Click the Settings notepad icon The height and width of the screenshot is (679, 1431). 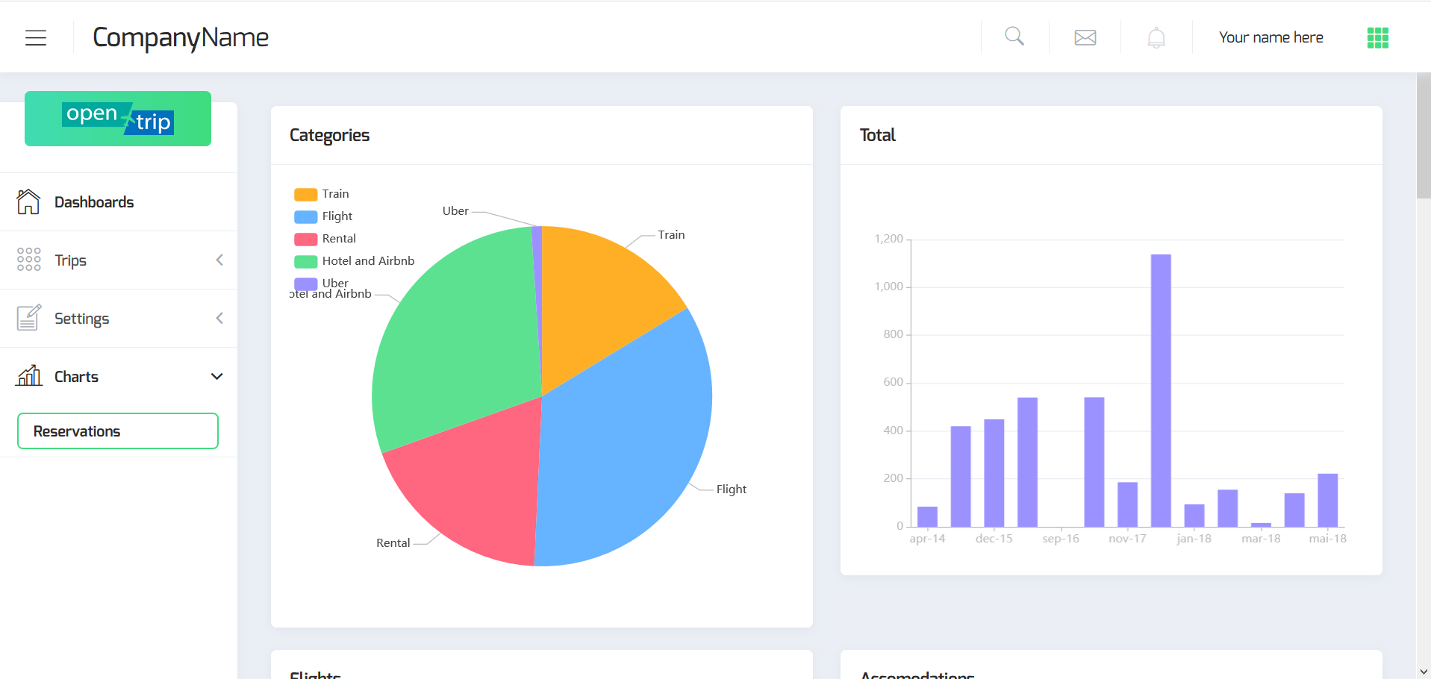pos(28,318)
